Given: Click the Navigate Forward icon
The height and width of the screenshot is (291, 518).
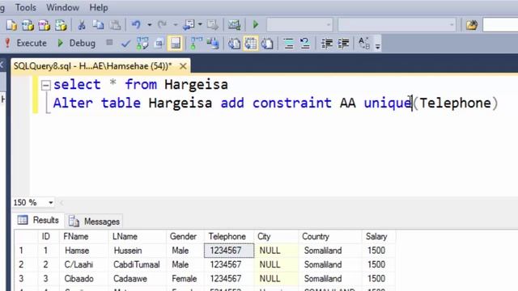Looking at the screenshot, I should click(x=212, y=25).
